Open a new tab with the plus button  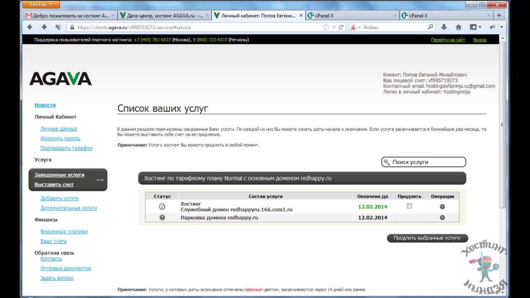coord(499,15)
